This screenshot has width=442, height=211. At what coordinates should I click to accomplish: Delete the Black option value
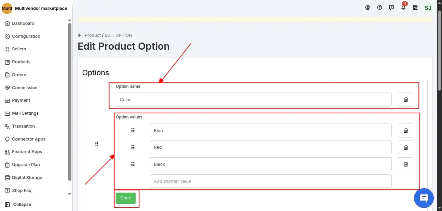tap(405, 164)
